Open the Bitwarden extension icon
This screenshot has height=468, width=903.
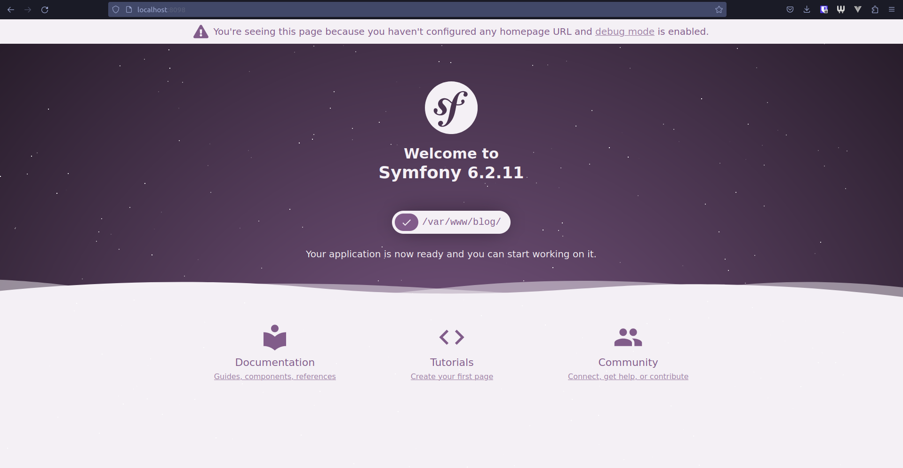(824, 9)
